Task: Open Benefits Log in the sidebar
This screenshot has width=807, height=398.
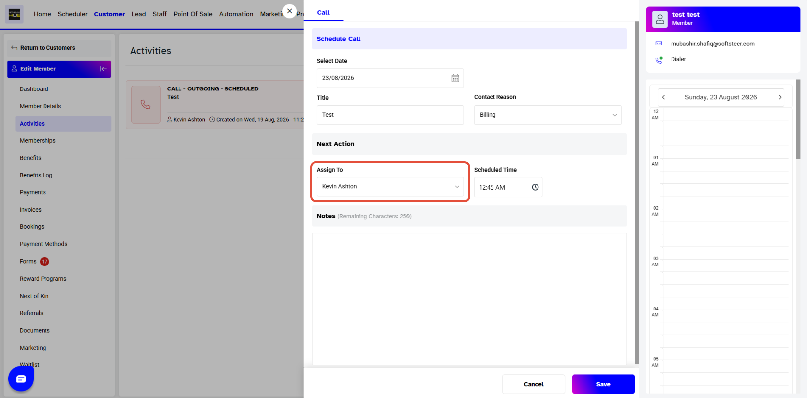Action: [36, 176]
